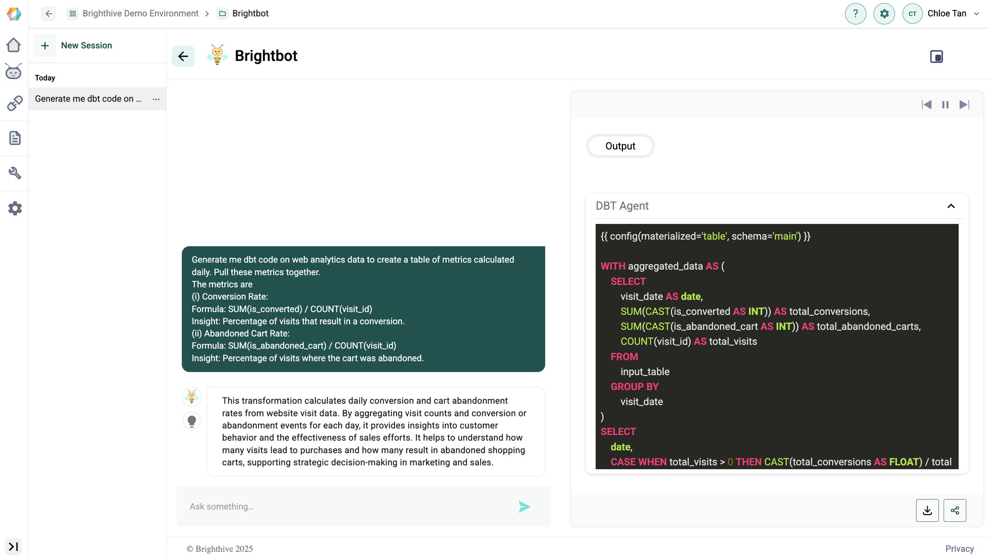Open the documents sidebar icon

pos(14,138)
